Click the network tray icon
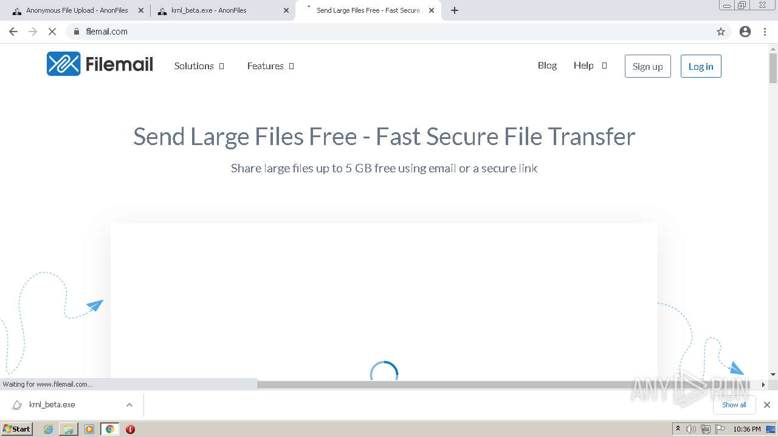 [705, 429]
